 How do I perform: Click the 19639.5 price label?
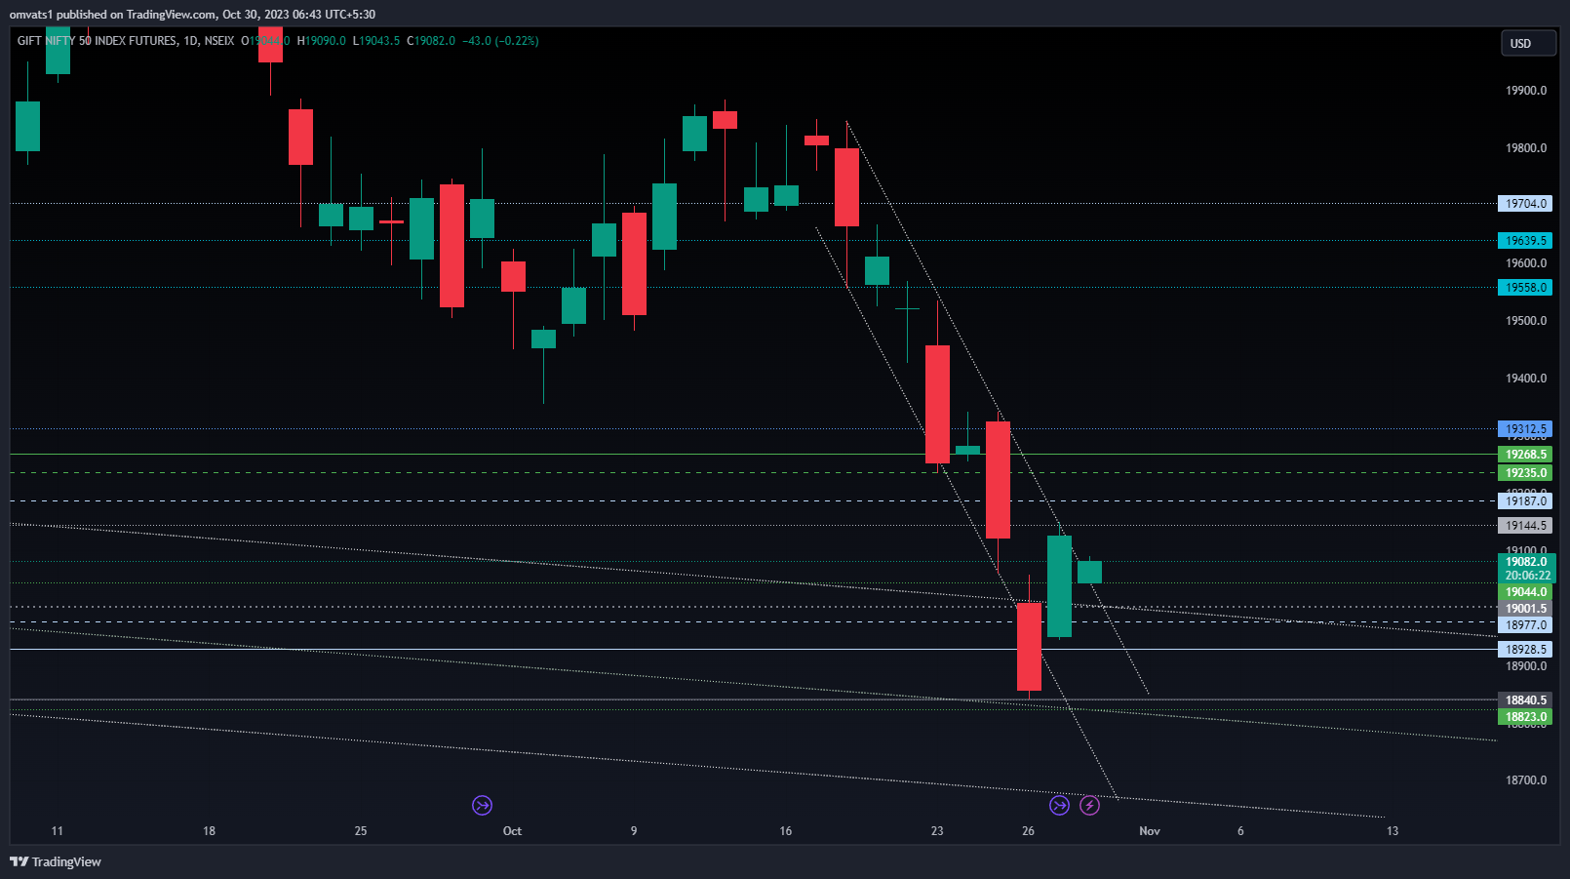point(1525,241)
